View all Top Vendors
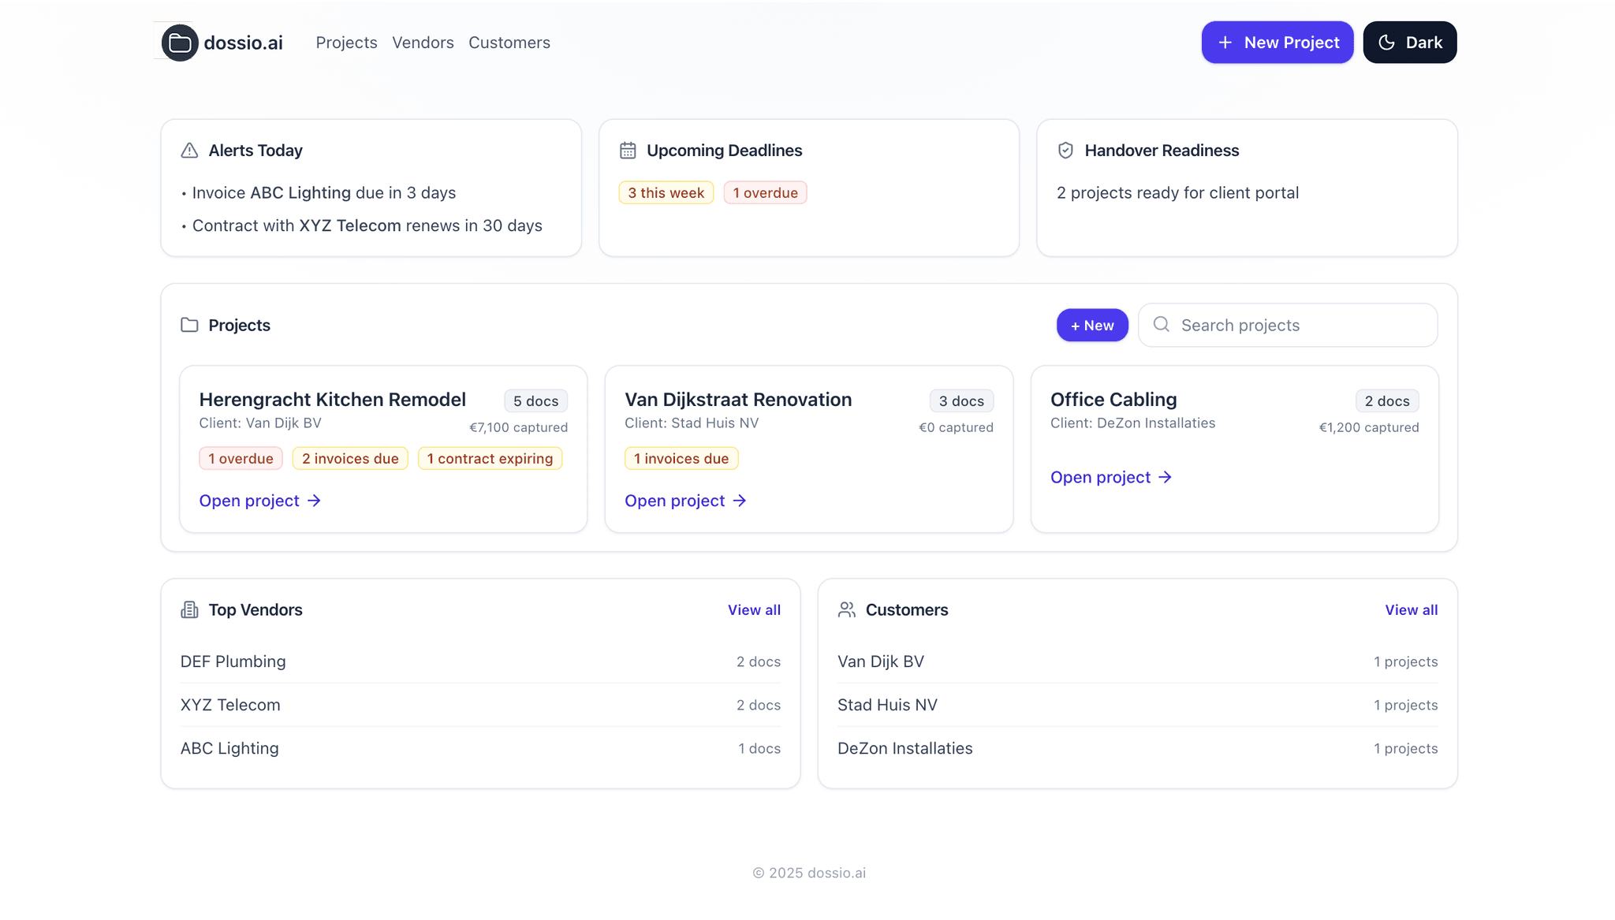 coord(754,610)
